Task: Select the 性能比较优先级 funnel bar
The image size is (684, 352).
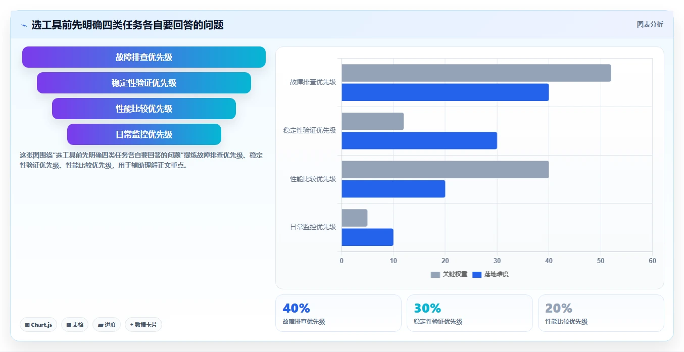Action: (144, 109)
